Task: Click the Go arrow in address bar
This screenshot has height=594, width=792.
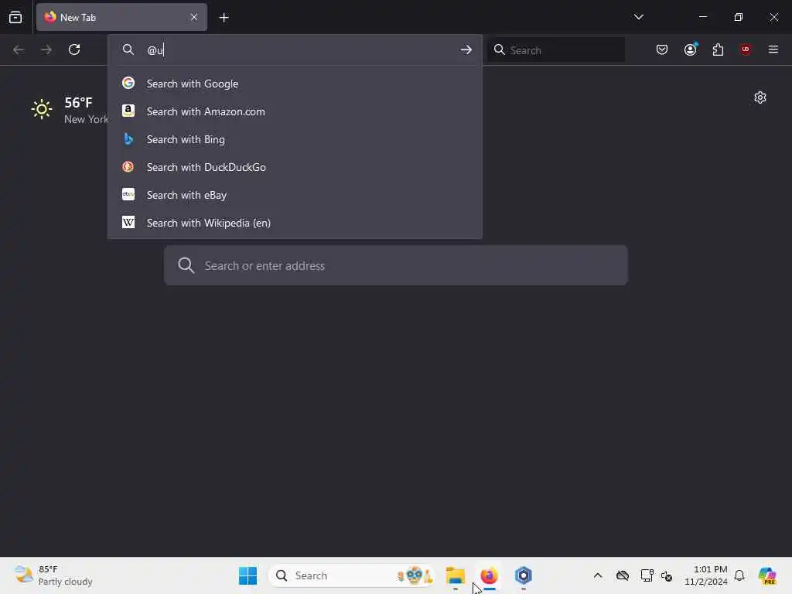Action: (x=466, y=50)
